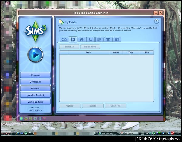Image resolution: width=182 pixels, height=142 pixels.
Task: Open the Lots house tab
Action: pos(82,39)
